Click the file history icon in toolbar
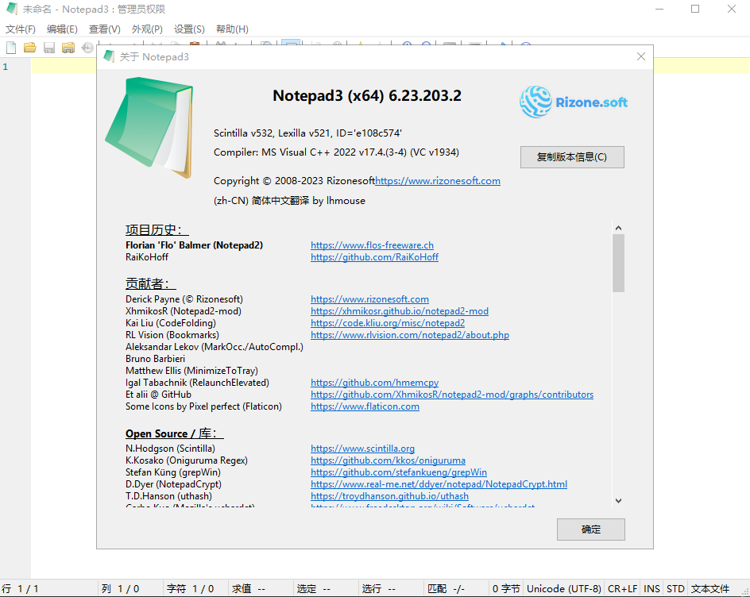This screenshot has width=750, height=597. coord(87,48)
